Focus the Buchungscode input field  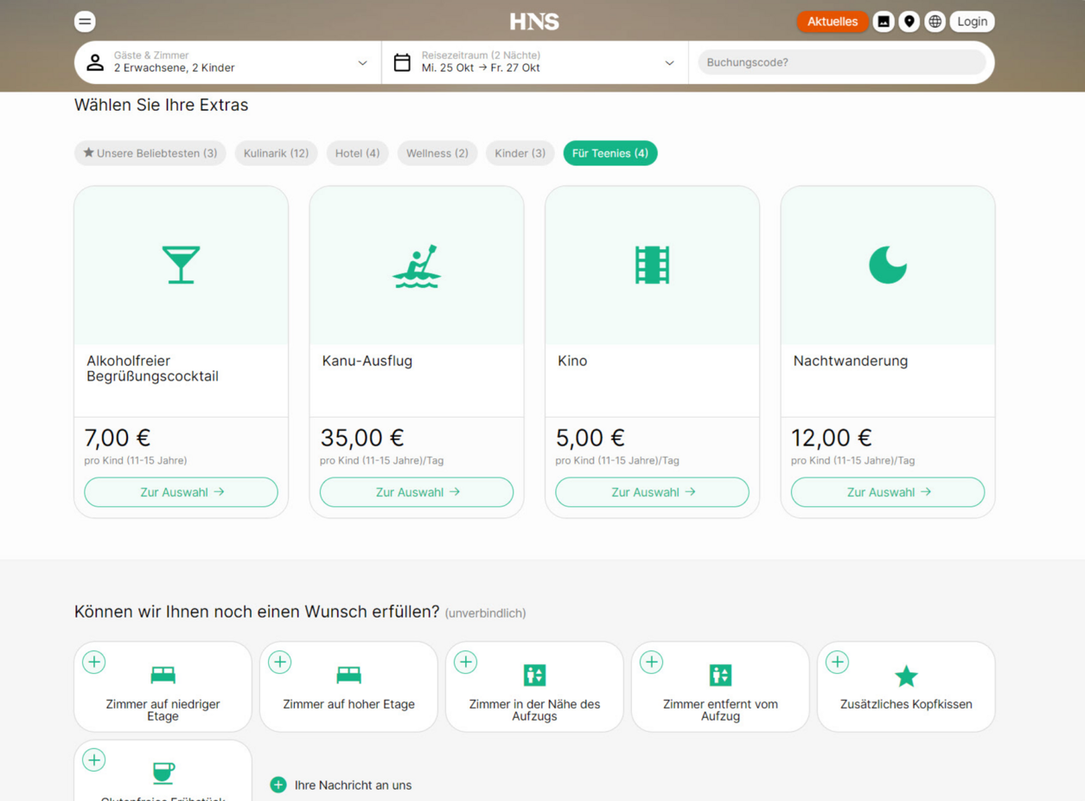click(841, 62)
